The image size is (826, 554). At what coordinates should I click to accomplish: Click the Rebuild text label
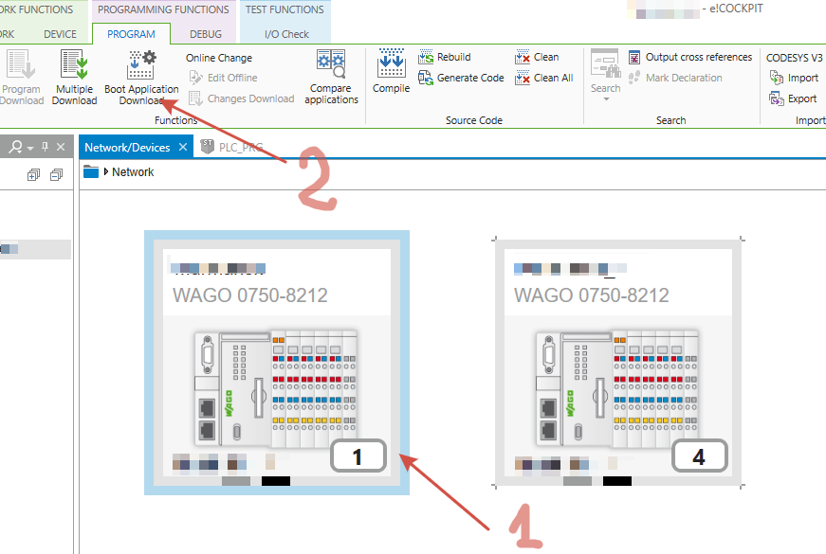pyautogui.click(x=453, y=57)
